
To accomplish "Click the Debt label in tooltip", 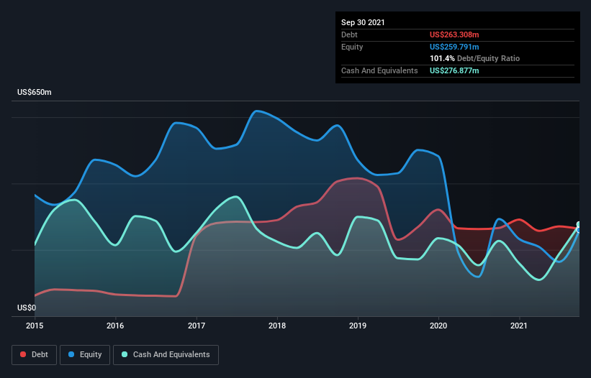I will 349,34.
